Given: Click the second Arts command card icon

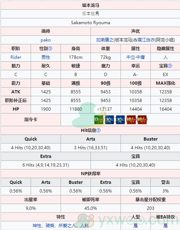Looking at the screenshot, I should tap(120, 120).
